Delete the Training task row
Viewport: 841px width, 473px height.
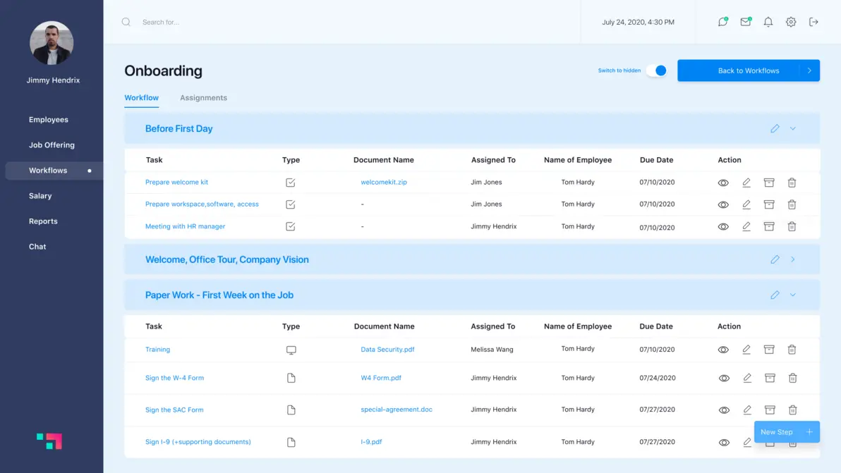click(x=792, y=349)
